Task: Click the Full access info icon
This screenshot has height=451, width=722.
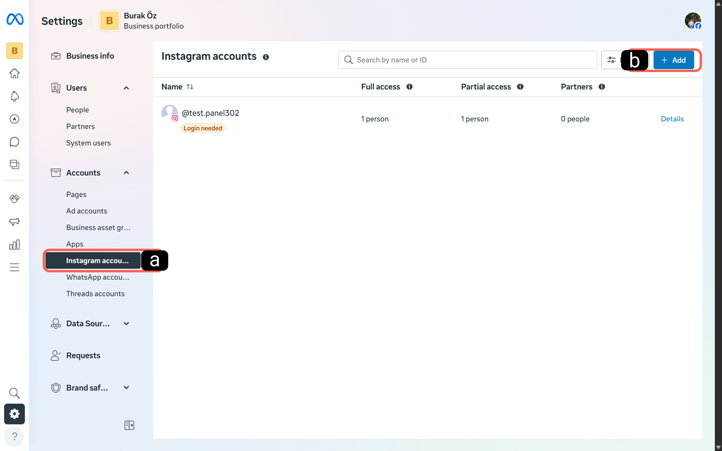Action: 410,87
